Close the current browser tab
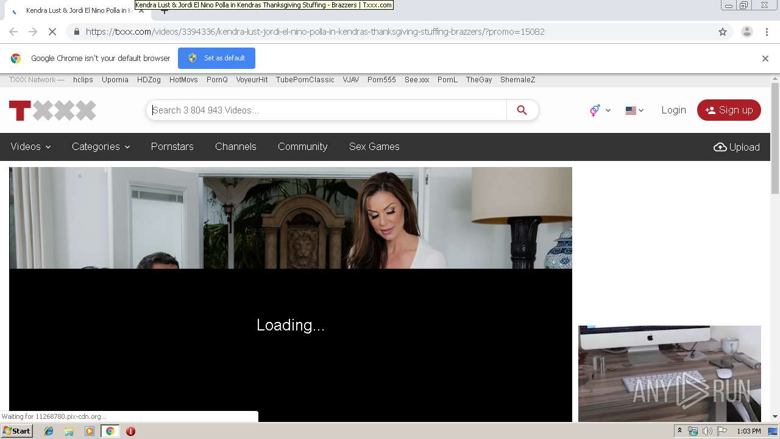The height and width of the screenshot is (439, 780). coord(141,10)
